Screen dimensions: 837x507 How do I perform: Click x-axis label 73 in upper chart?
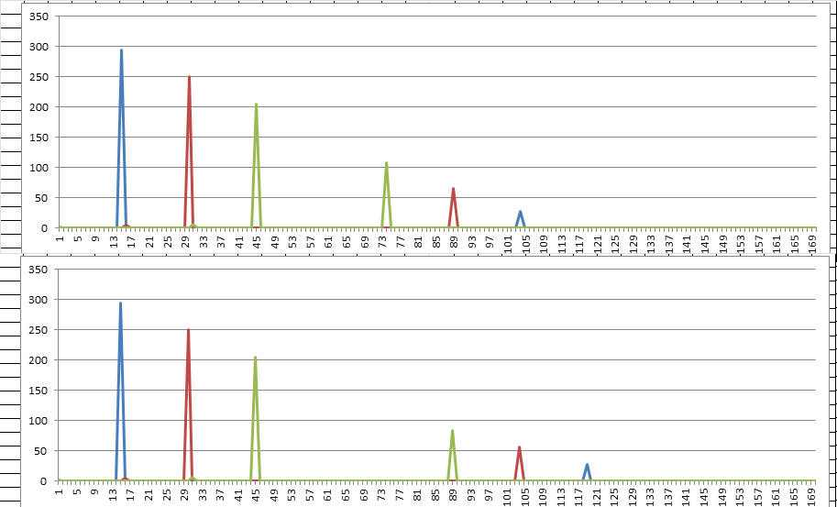click(382, 241)
